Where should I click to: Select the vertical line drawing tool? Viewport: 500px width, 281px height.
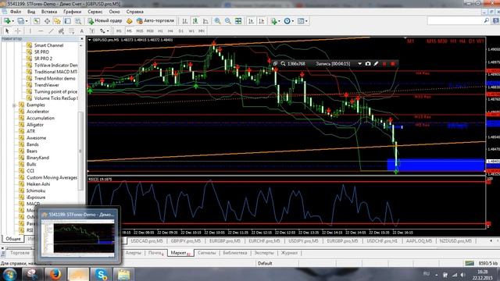point(30,31)
